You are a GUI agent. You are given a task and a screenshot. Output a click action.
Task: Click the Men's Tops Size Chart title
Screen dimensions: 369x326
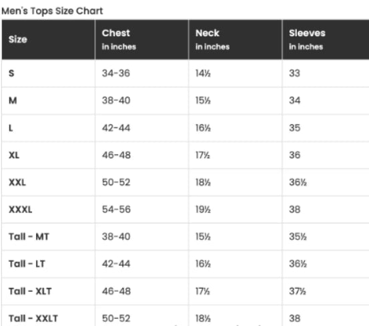coord(52,11)
